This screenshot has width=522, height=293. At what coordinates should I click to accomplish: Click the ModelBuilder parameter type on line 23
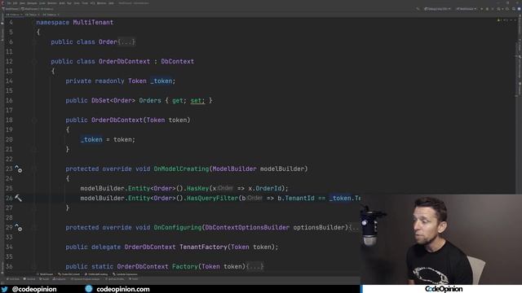(234, 169)
